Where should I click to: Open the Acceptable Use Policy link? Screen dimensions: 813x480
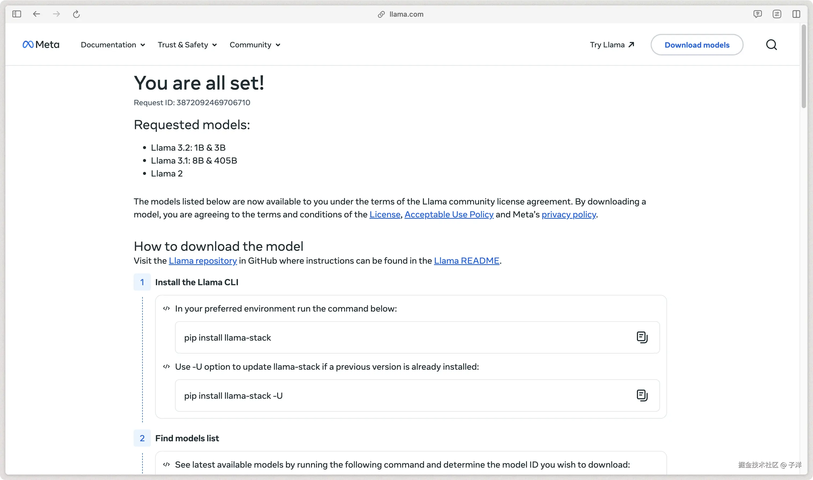pyautogui.click(x=449, y=214)
